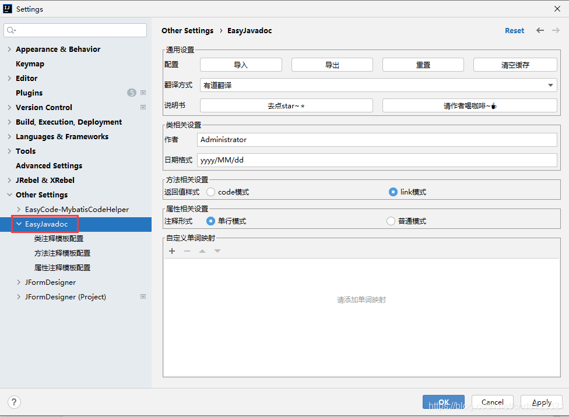This screenshot has width=569, height=417.
Task: Expand JRebel & XRebel node
Action: [9, 180]
